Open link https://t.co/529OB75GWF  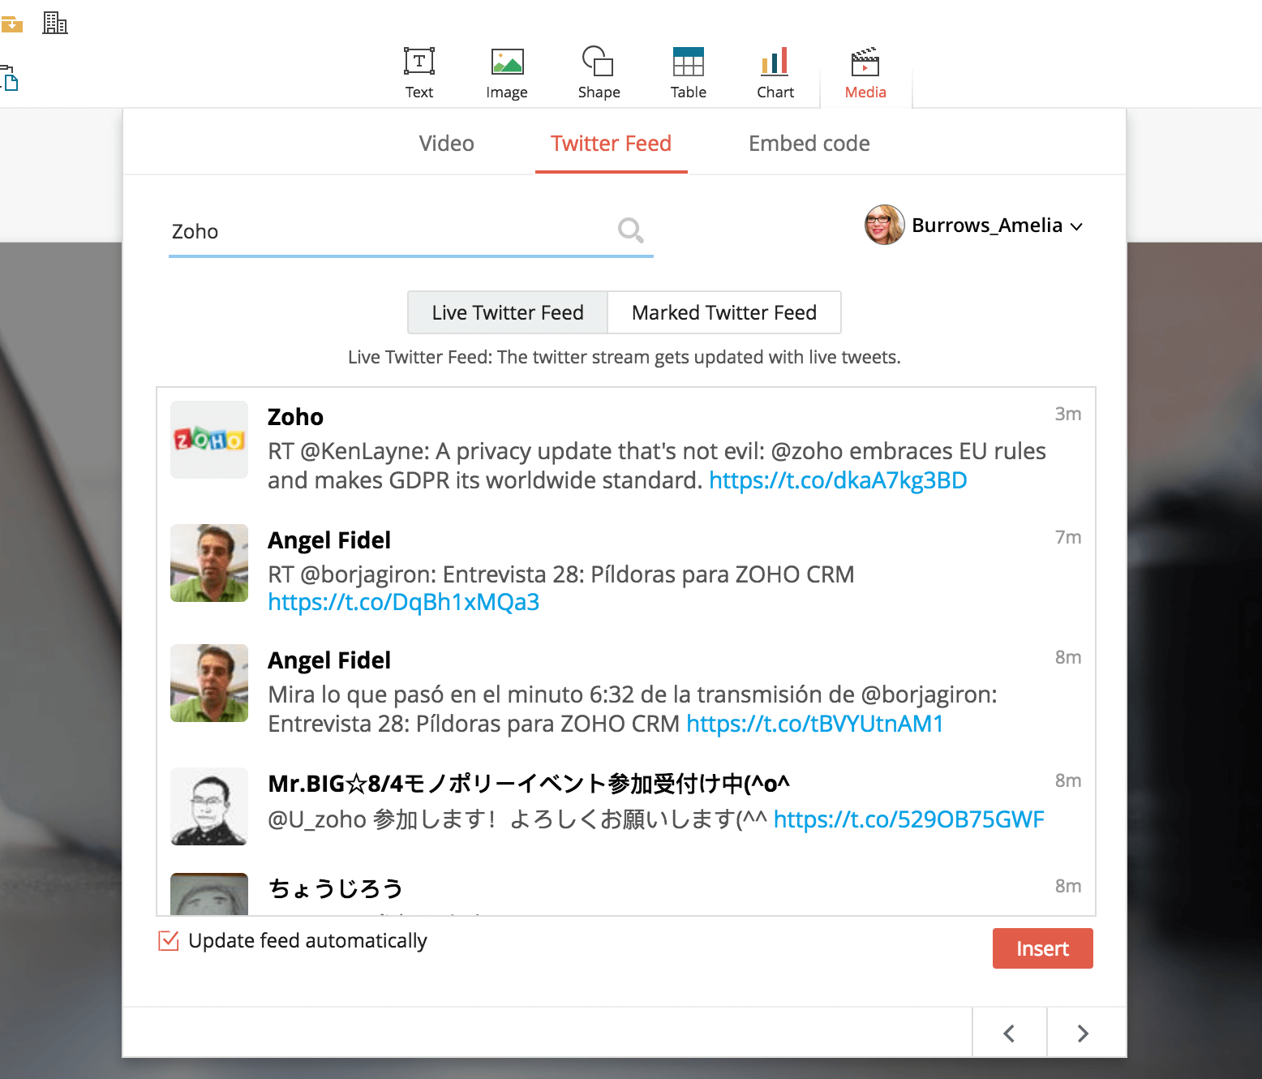coord(909,819)
